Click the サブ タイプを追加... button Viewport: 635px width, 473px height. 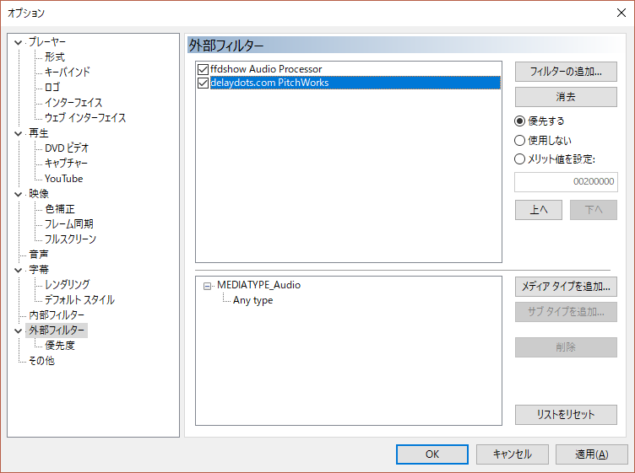click(x=566, y=312)
